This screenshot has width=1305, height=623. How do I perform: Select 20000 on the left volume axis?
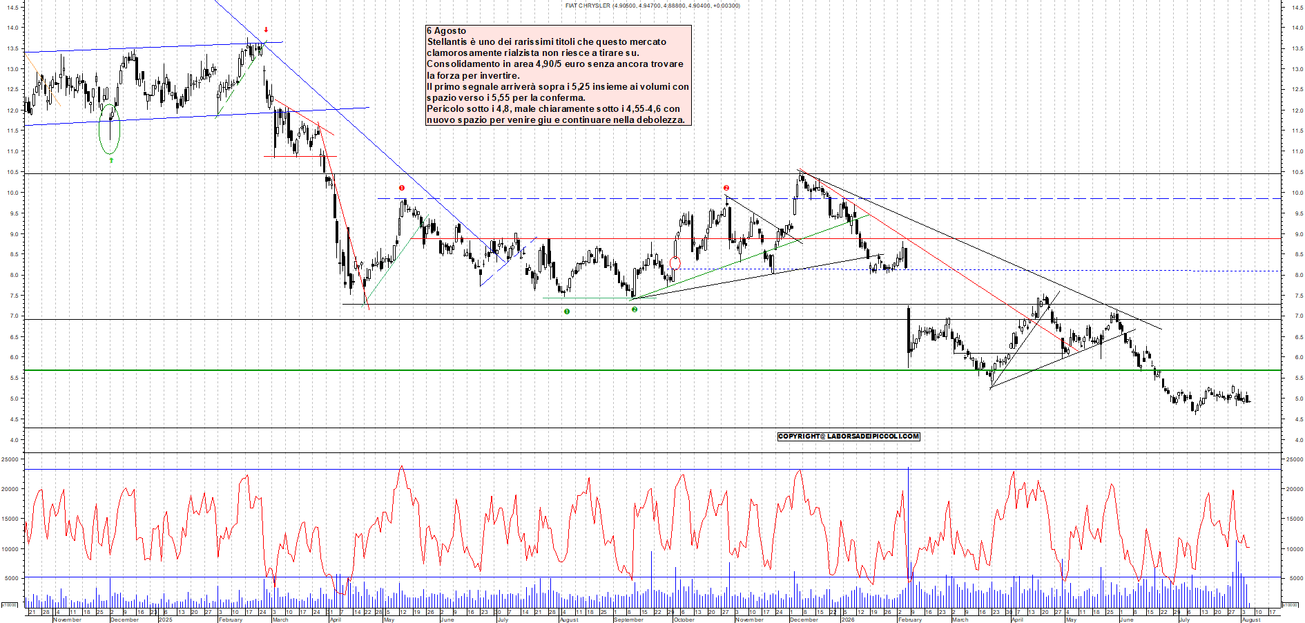tap(10, 489)
